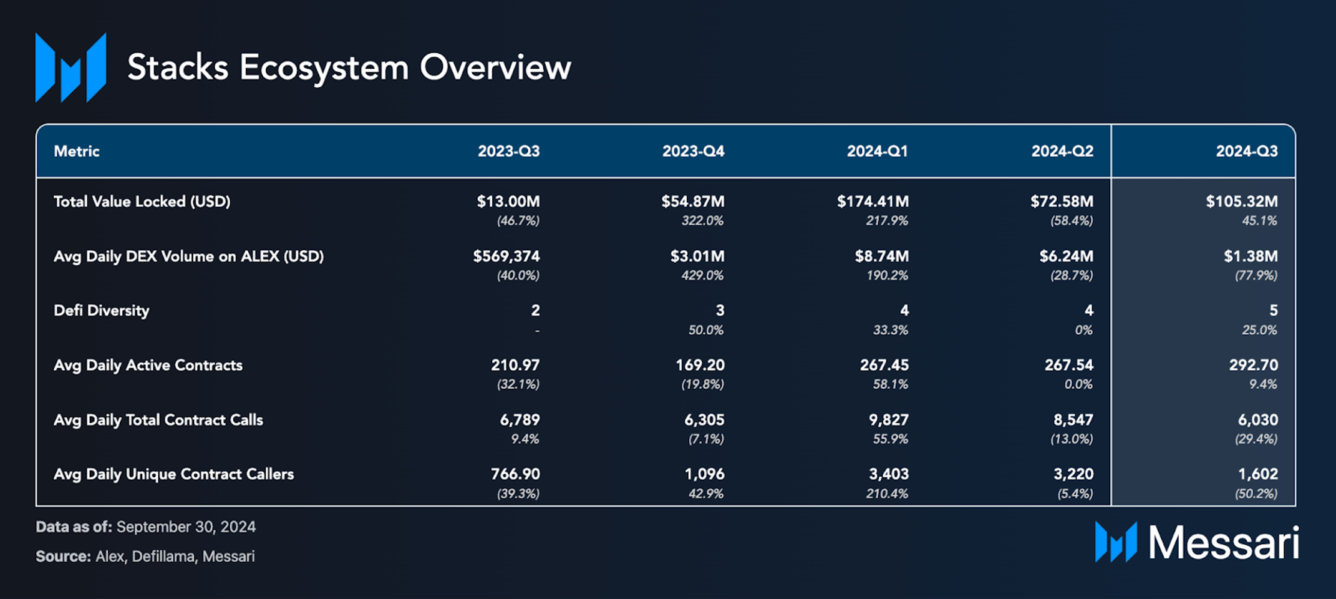Screen dimensions: 1336x599
Task: Click the Total Value Locked (USD) row label
Action: coord(142,202)
